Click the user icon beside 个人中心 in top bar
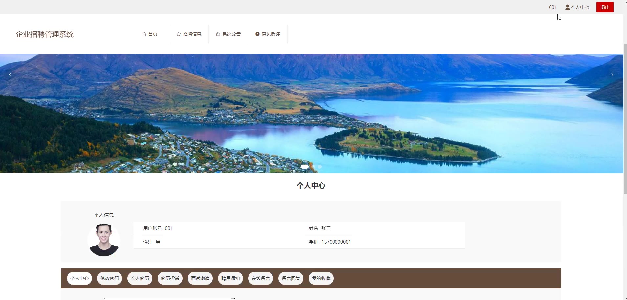The image size is (627, 300). coord(568,7)
